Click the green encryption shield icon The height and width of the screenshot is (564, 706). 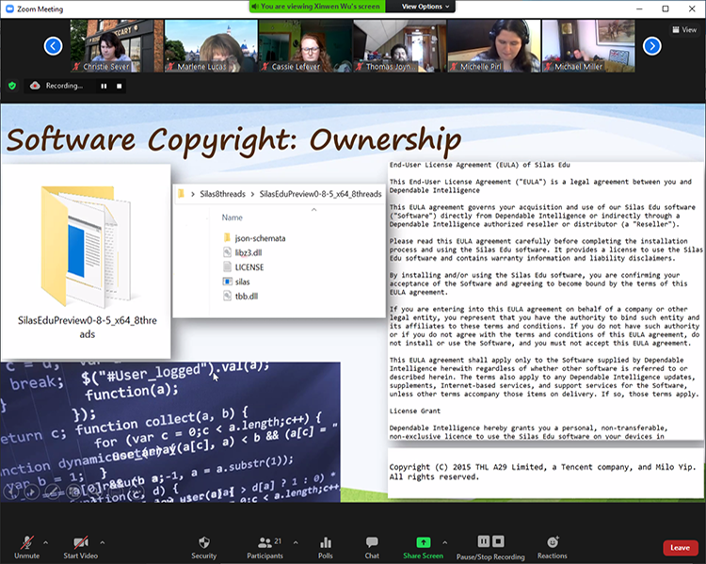click(12, 86)
